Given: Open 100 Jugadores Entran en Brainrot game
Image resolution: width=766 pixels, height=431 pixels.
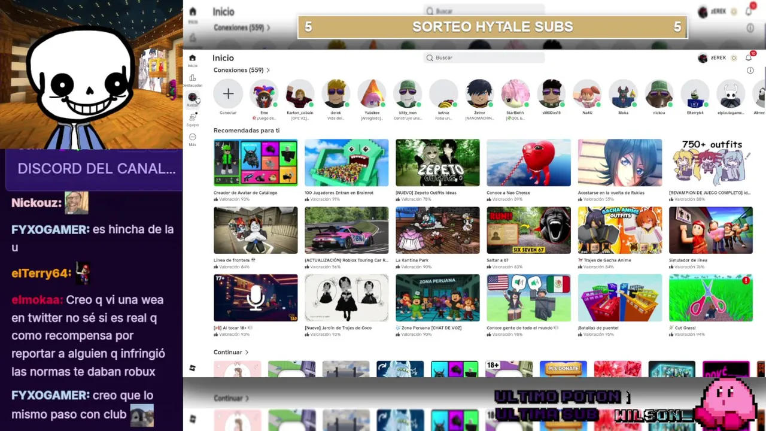Looking at the screenshot, I should click(346, 163).
